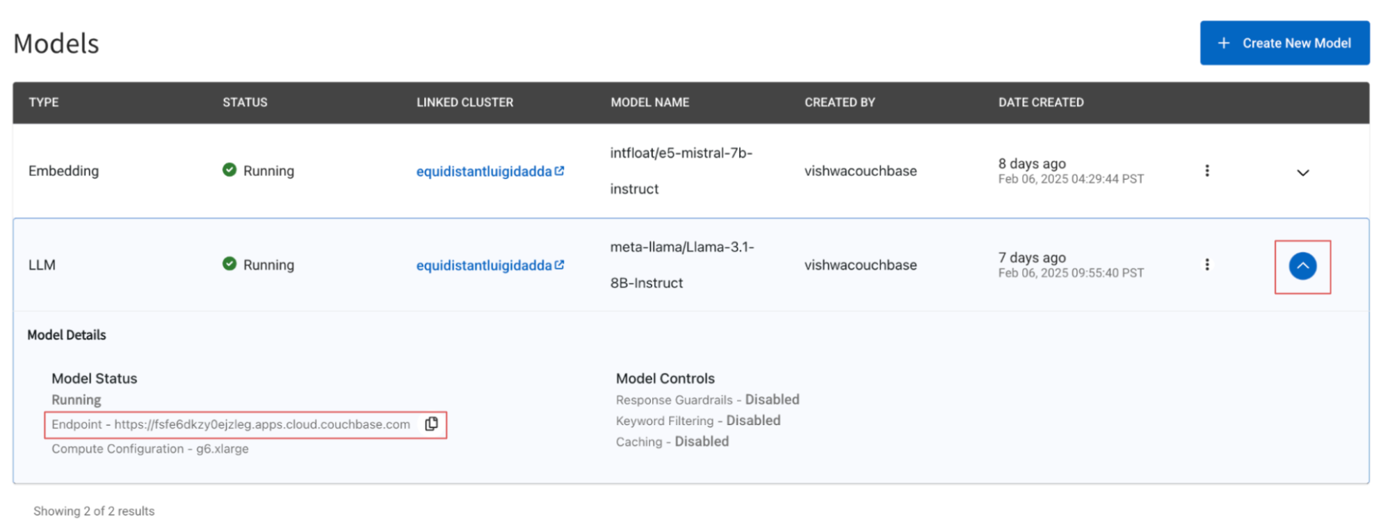Click Keyword Filtering - Disabled text

[x=698, y=420]
